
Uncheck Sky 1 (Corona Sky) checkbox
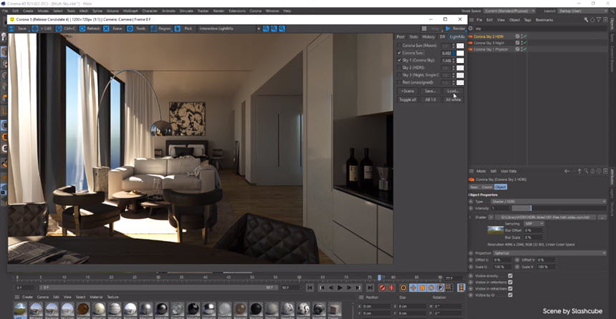399,60
